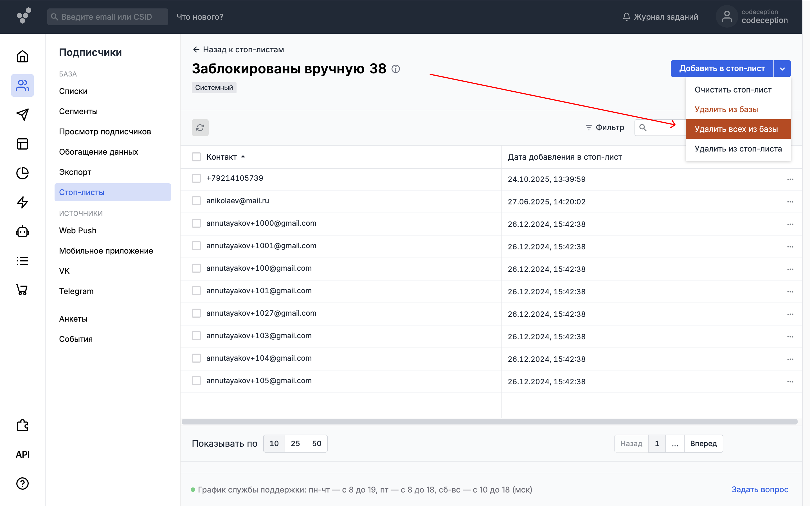Image resolution: width=810 pixels, height=506 pixels.
Task: Select the Subscribers people icon in sidebar
Action: coord(22,86)
